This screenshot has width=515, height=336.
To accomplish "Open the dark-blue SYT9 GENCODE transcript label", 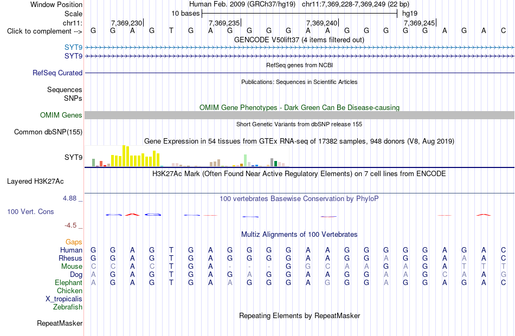I will (x=73, y=56).
